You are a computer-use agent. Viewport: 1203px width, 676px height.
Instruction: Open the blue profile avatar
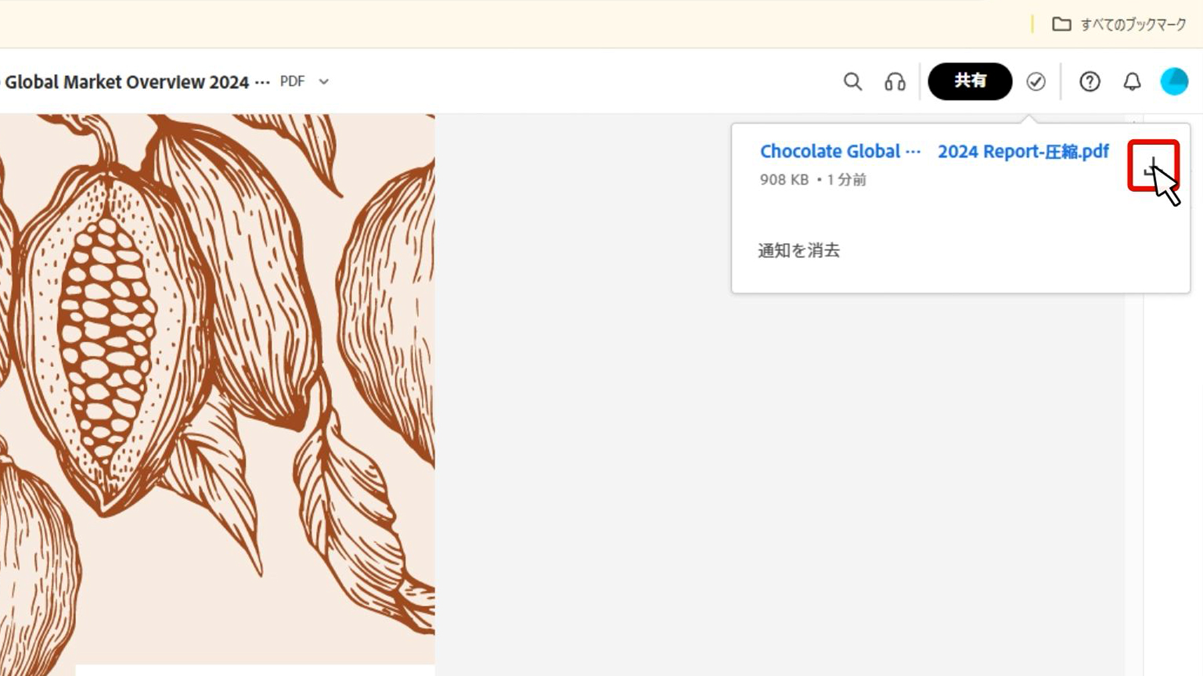click(x=1174, y=81)
